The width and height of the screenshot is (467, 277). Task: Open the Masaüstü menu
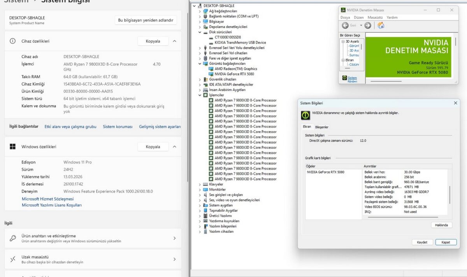pos(375,17)
